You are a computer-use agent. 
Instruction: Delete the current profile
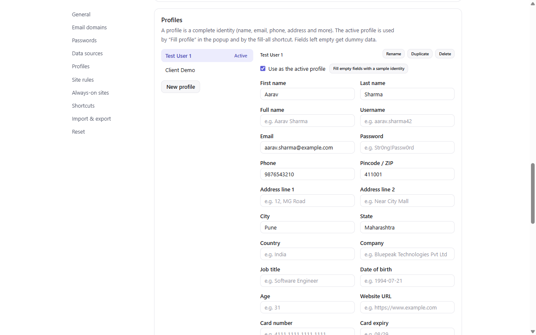pos(445,54)
